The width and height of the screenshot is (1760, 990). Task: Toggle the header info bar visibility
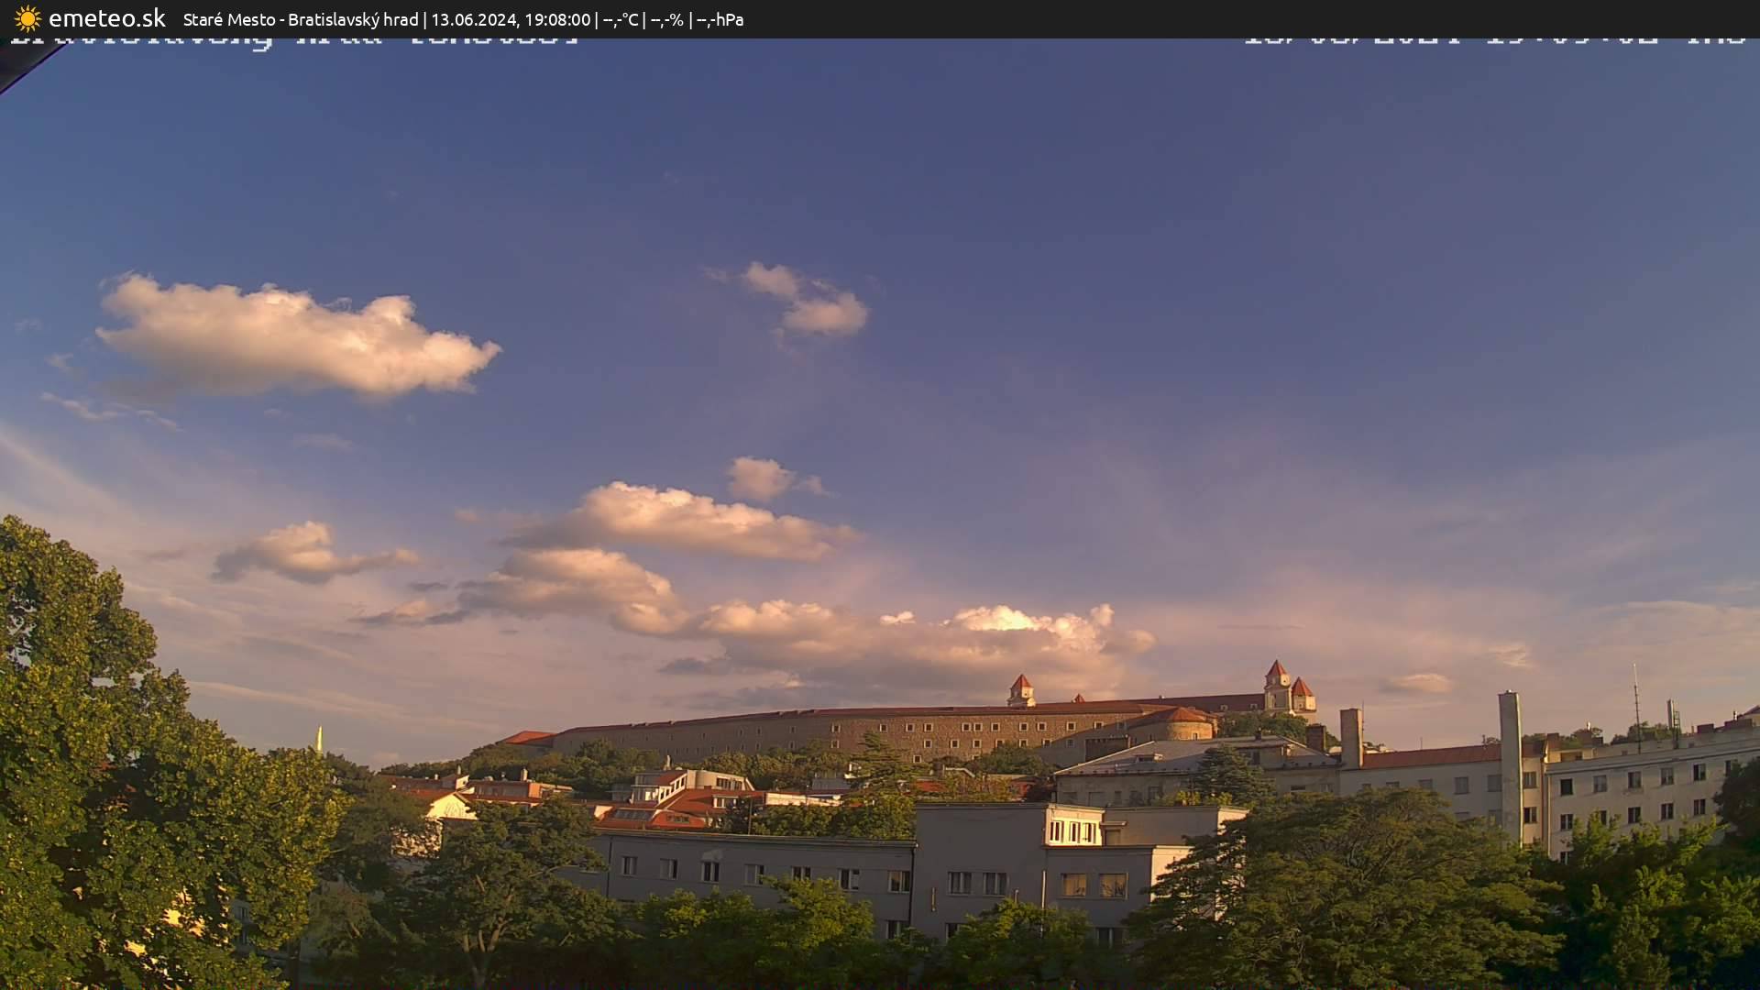pyautogui.click(x=880, y=18)
